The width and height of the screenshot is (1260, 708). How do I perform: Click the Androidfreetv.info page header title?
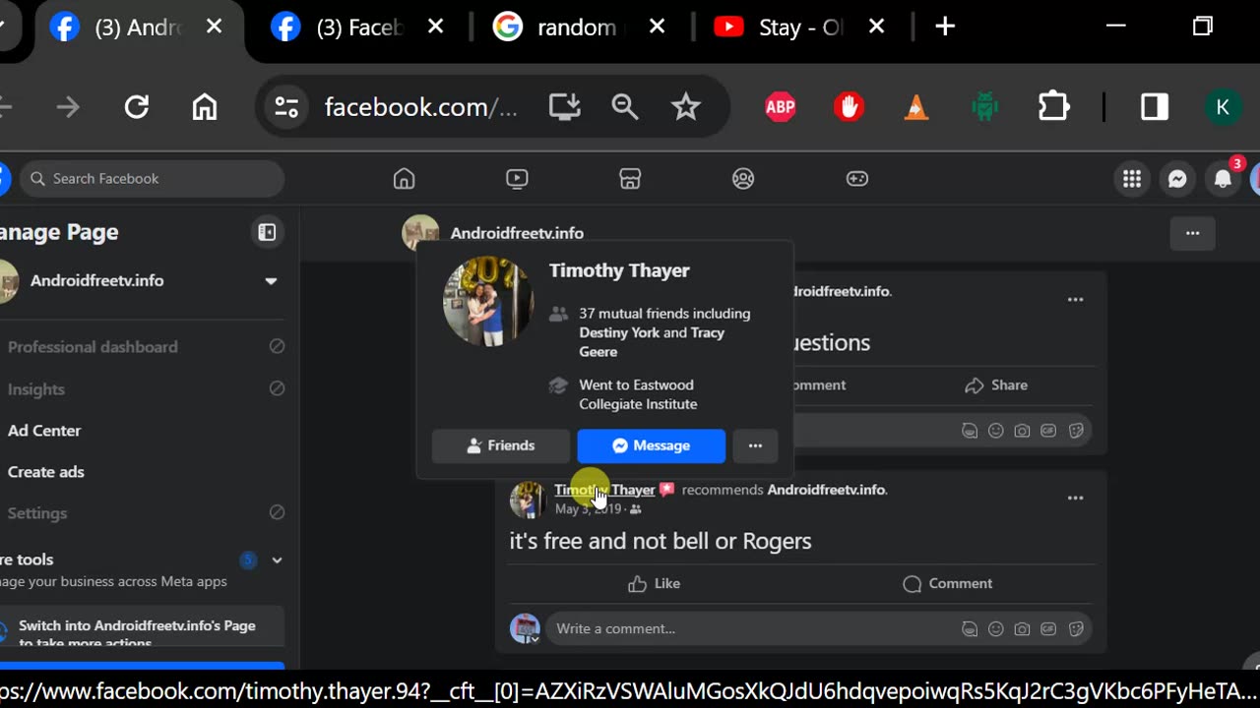point(517,233)
